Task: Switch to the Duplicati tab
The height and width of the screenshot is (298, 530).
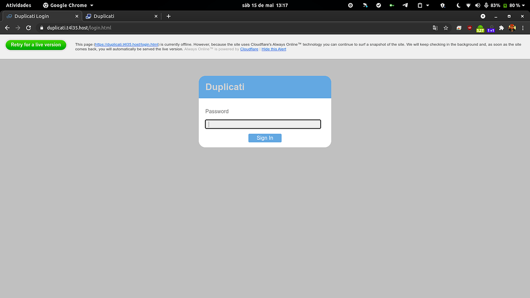Action: 122,16
